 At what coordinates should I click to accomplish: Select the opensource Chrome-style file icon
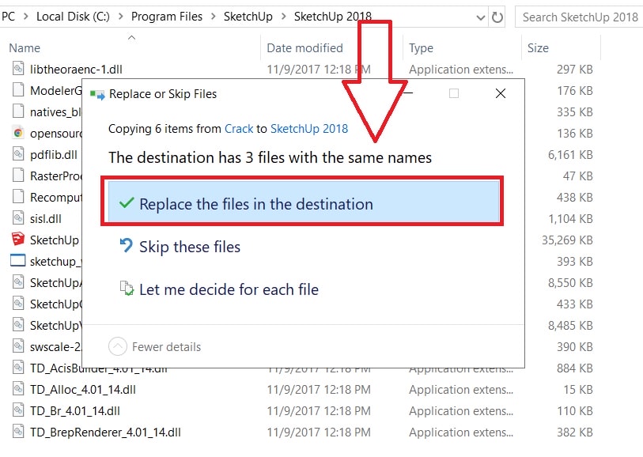(18, 132)
